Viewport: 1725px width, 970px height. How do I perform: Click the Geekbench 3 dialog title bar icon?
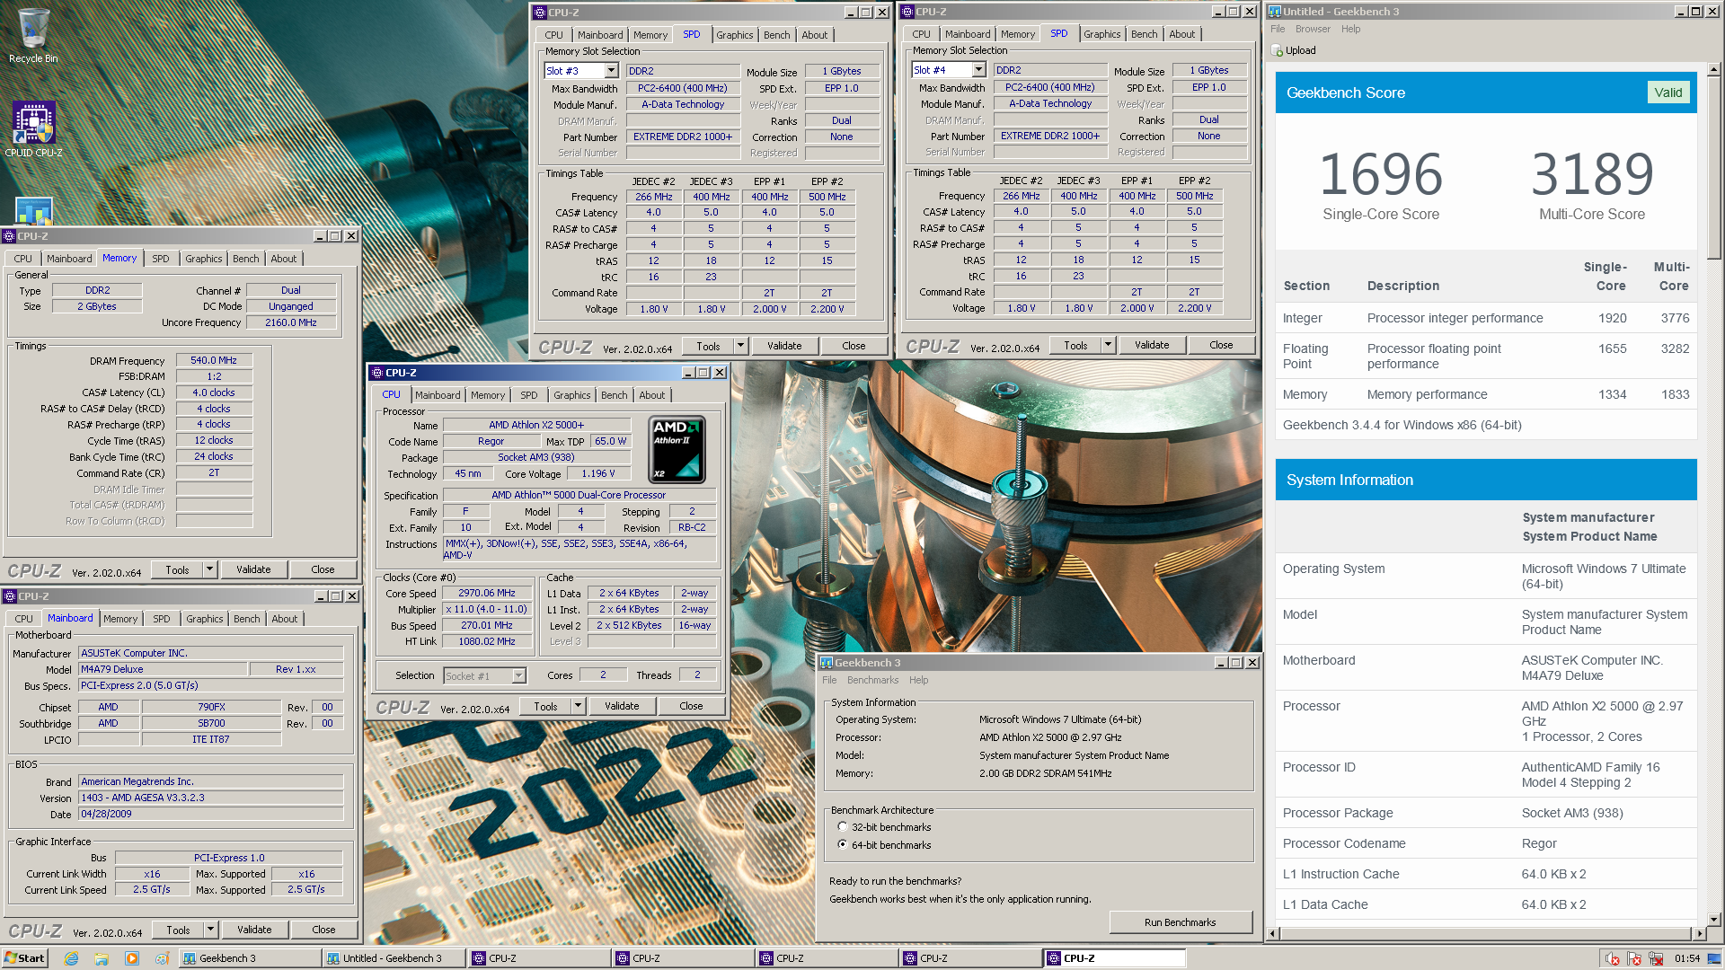[826, 663]
